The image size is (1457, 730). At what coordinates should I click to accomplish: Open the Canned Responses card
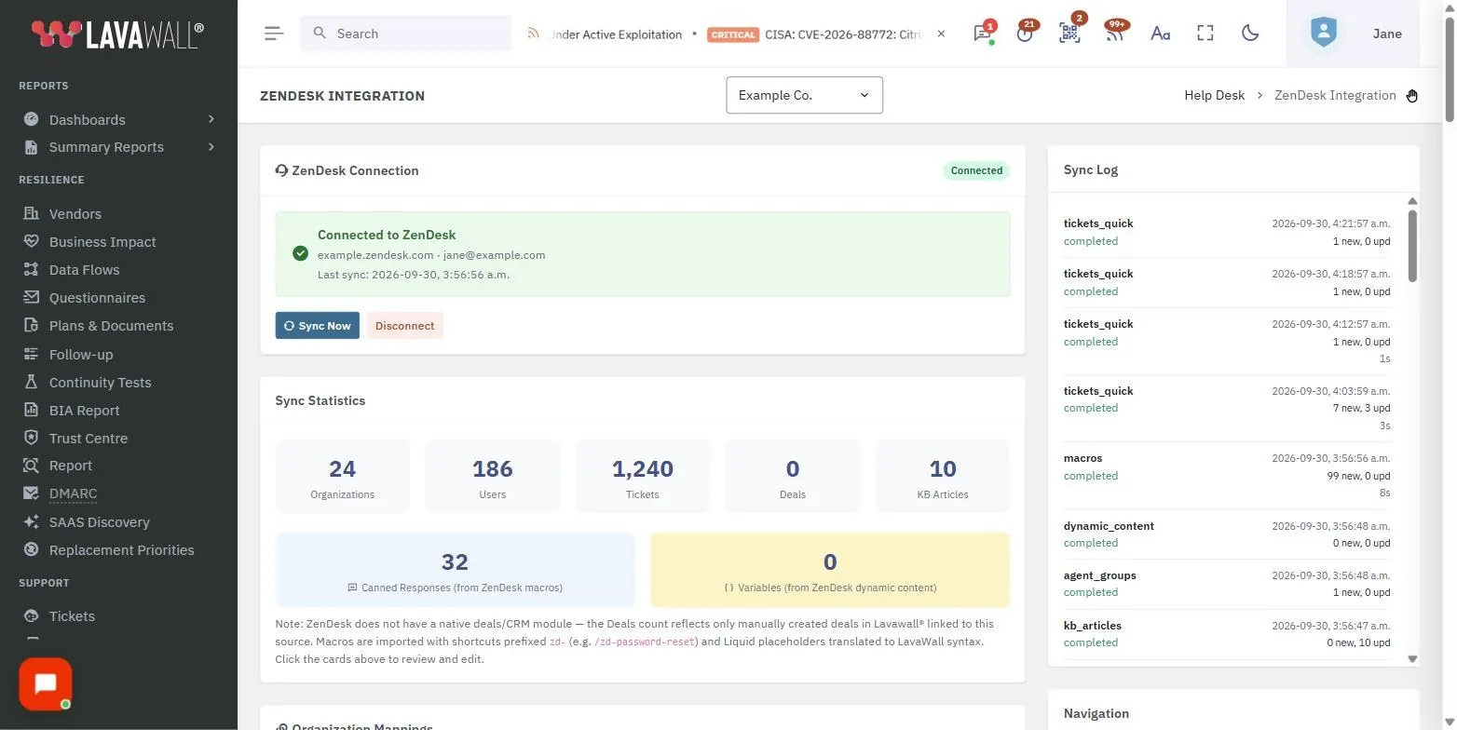[455, 570]
